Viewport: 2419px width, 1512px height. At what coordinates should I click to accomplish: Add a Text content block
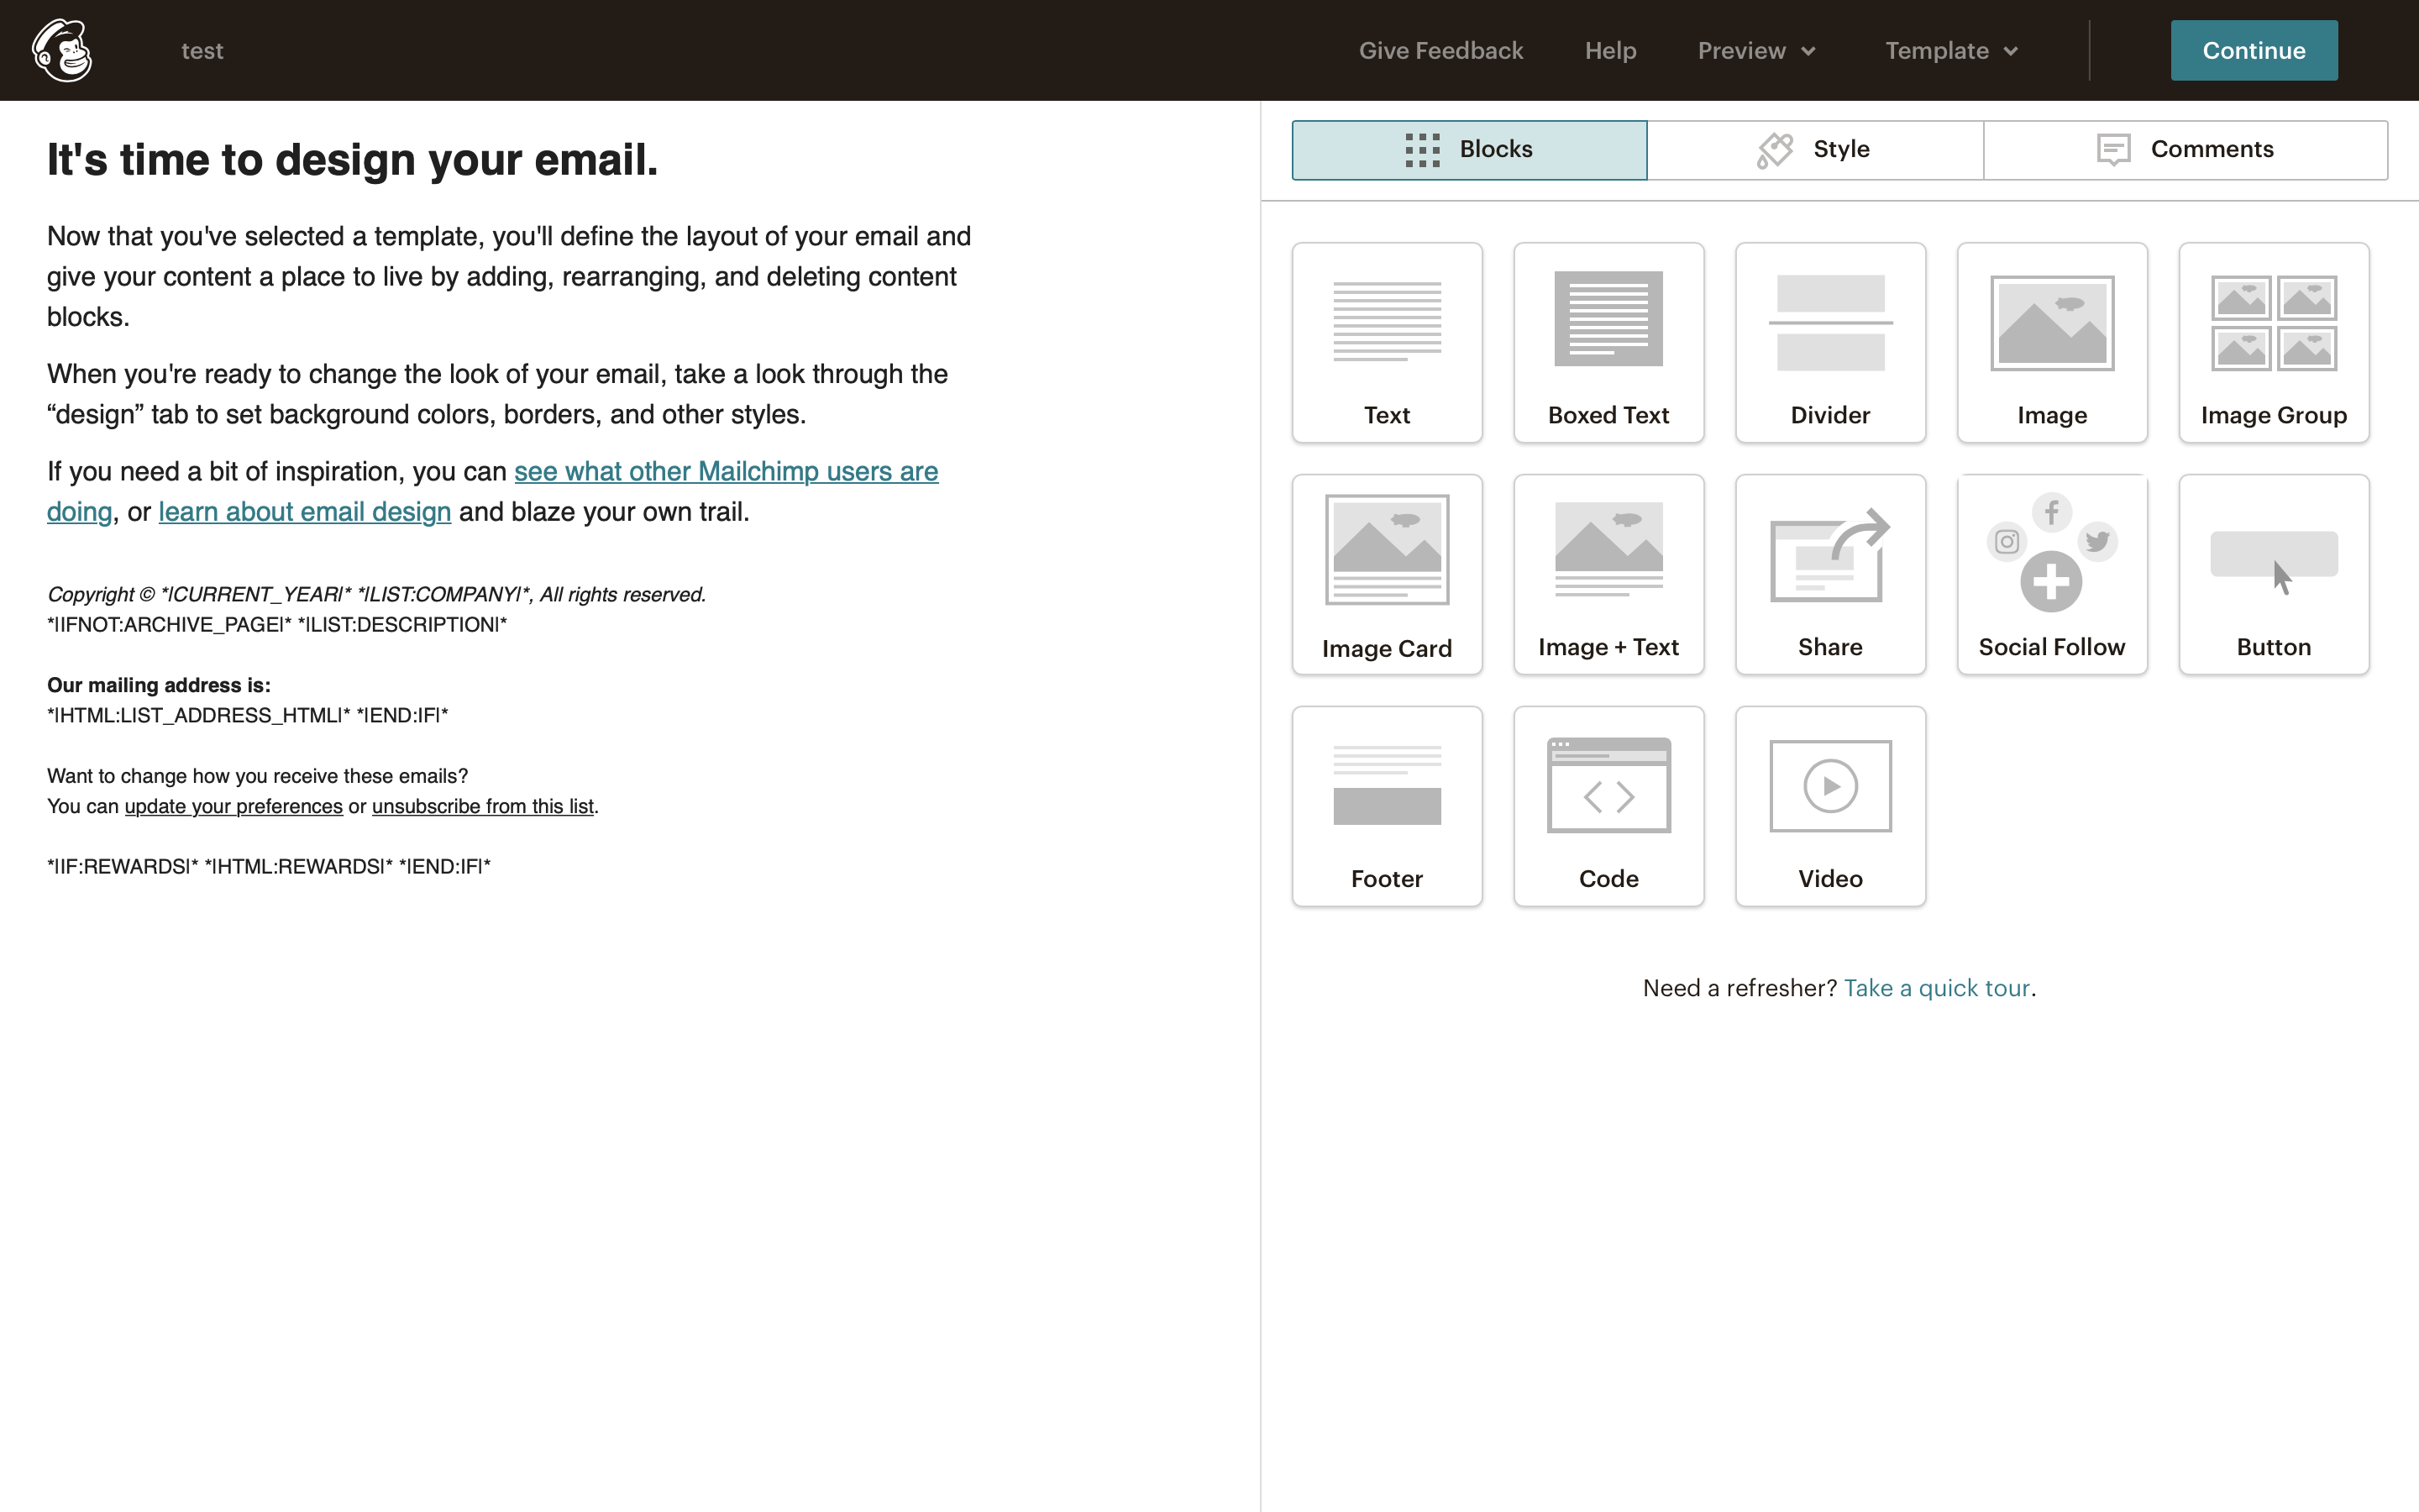pyautogui.click(x=1387, y=342)
